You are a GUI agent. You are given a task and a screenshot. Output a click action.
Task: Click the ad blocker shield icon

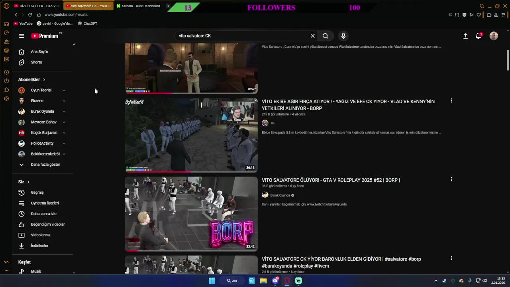coord(464,15)
